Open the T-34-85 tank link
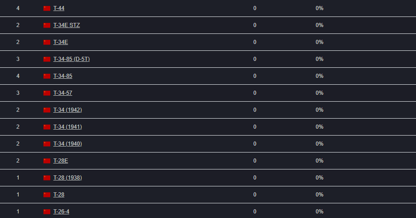 (63, 76)
